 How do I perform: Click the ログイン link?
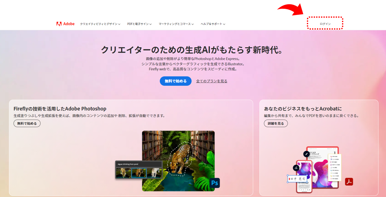click(x=325, y=24)
